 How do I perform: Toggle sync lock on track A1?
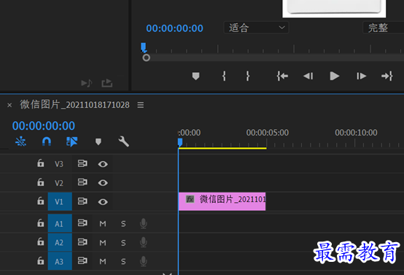(82, 223)
